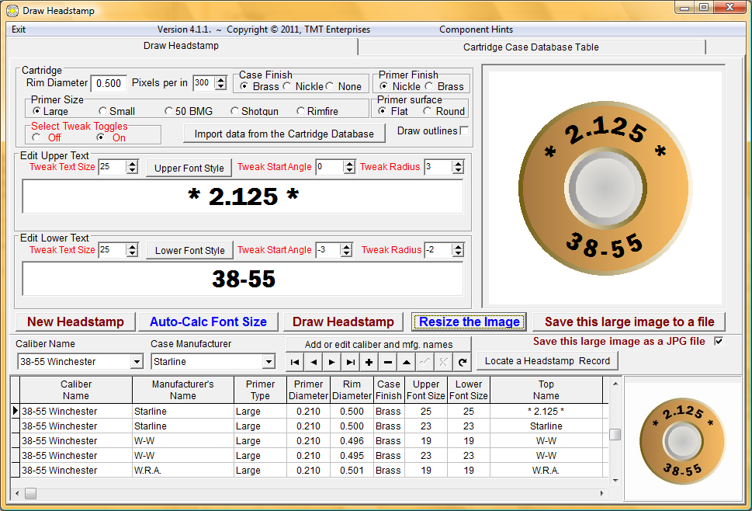Viewport: 752px width, 511px height.
Task: Delete record with minus icon
Action: pyautogui.click(x=388, y=362)
